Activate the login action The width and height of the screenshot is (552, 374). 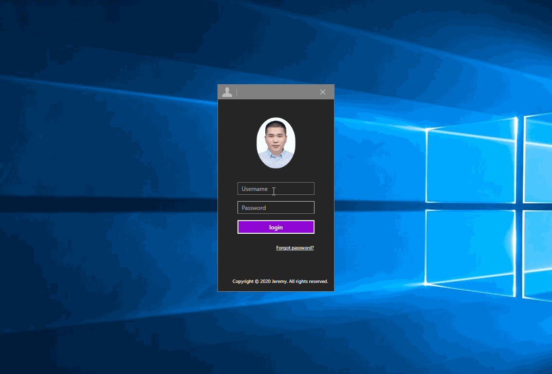click(x=276, y=226)
